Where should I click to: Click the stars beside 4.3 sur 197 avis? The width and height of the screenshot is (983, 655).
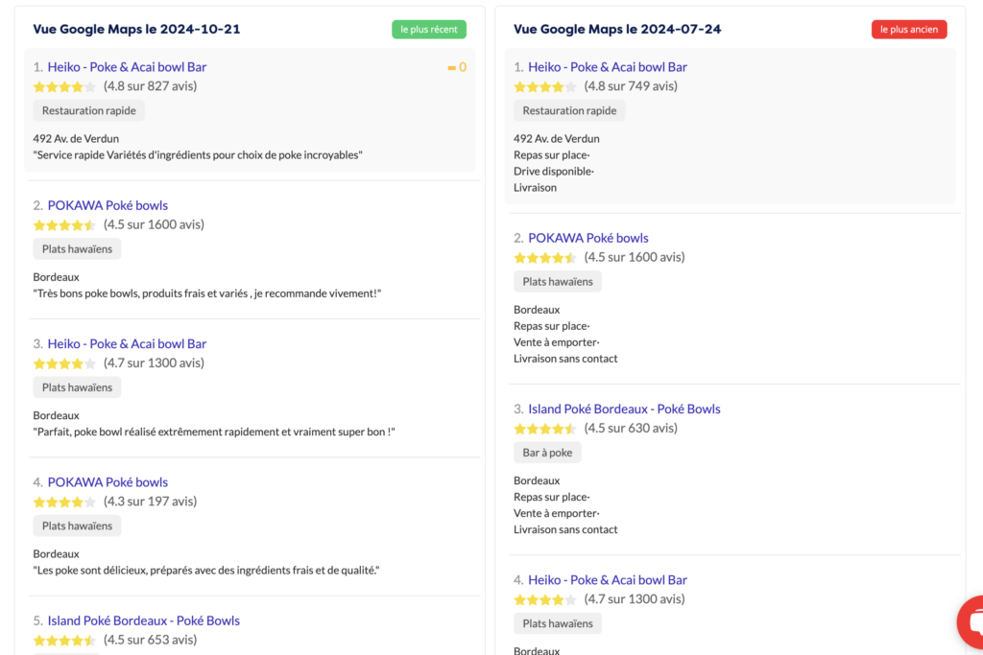tap(64, 502)
